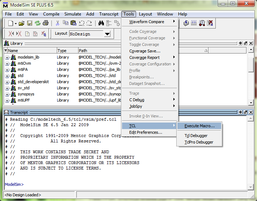The width and height of the screenshot is (257, 201).
Task: Click Edit Preferences... menu entry
Action: click(149, 132)
